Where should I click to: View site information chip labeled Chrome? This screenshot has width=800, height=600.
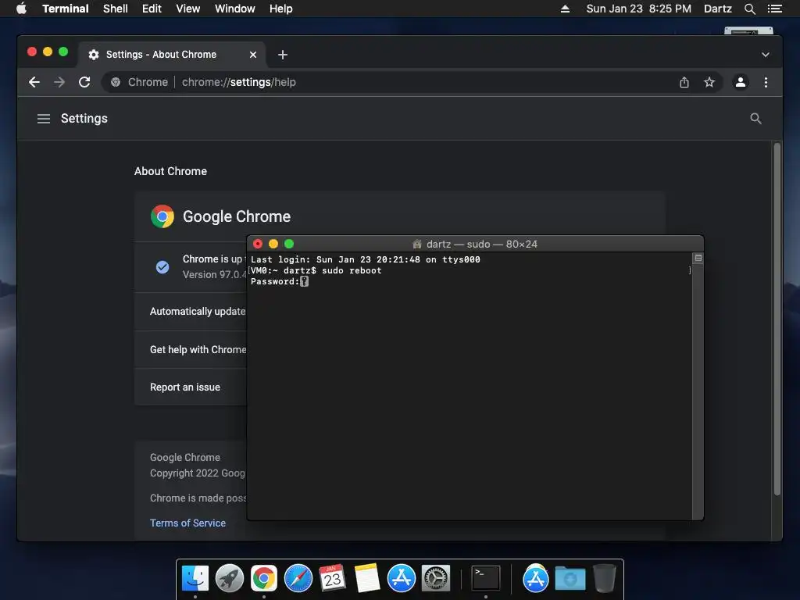point(139,82)
